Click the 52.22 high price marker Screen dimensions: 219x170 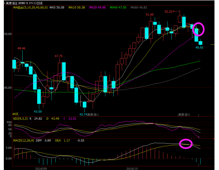(169, 12)
